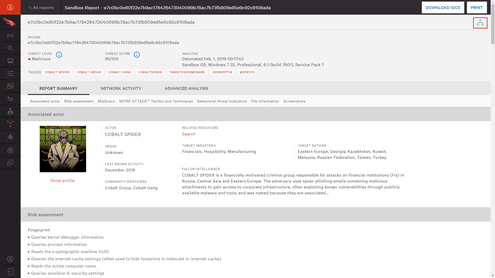495x278 pixels.
Task: Click the Malicious threat level text
Action: pos(41,59)
